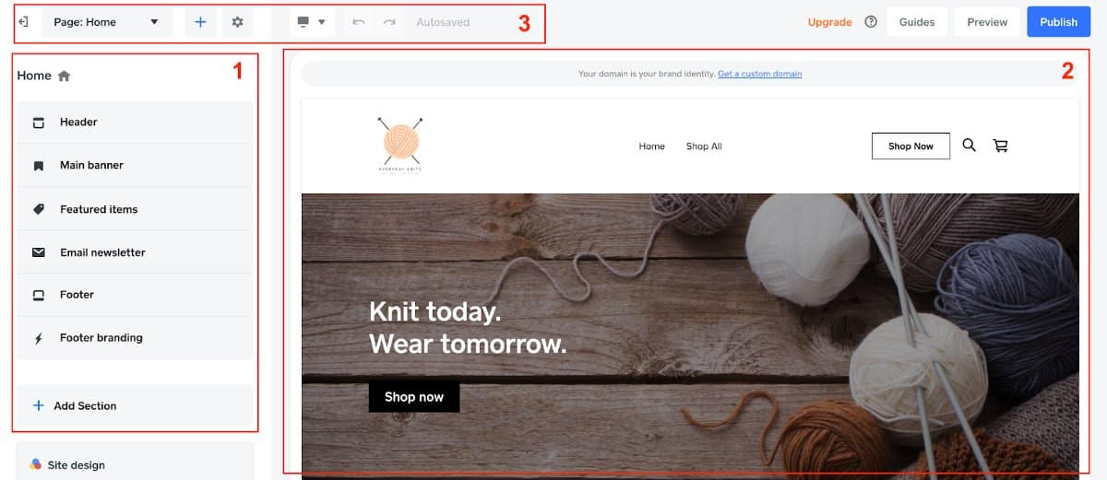The width and height of the screenshot is (1107, 480).
Task: Select the Header section row
Action: 134,122
